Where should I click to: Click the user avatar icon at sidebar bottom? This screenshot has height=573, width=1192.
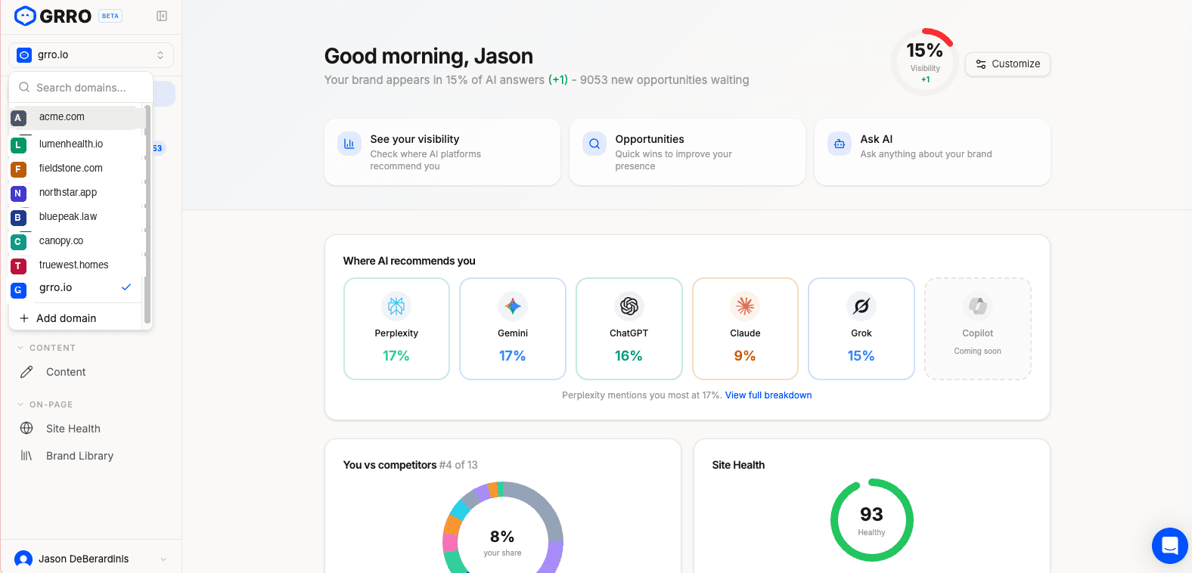click(x=23, y=559)
